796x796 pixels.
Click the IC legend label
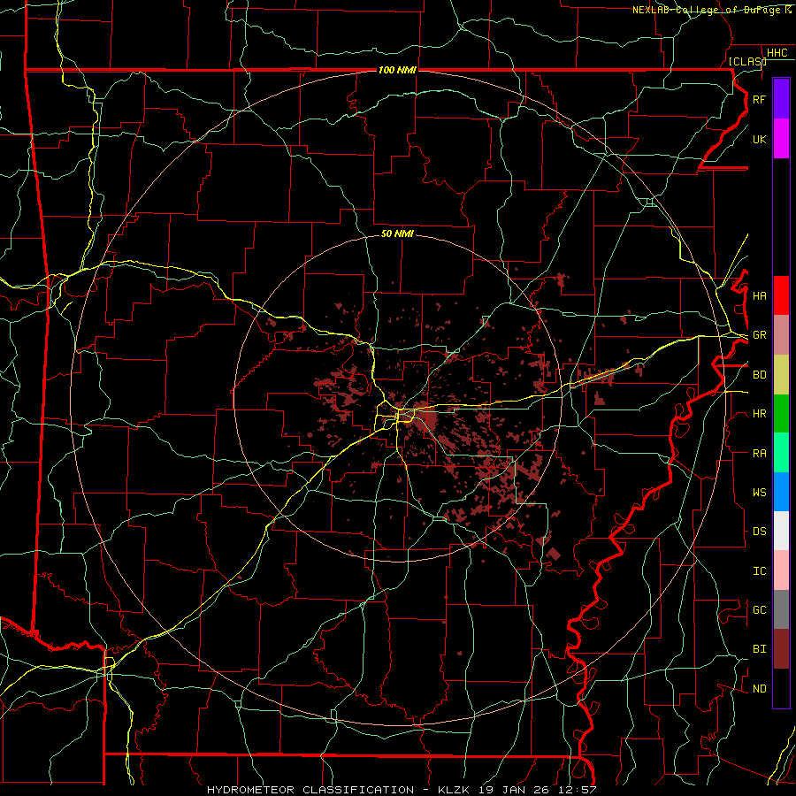(759, 571)
